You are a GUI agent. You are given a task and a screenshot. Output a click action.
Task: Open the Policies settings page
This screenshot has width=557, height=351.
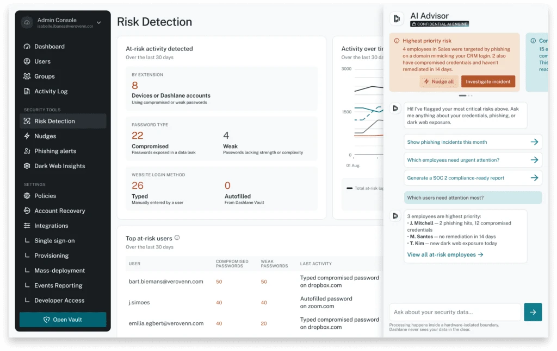tap(45, 196)
